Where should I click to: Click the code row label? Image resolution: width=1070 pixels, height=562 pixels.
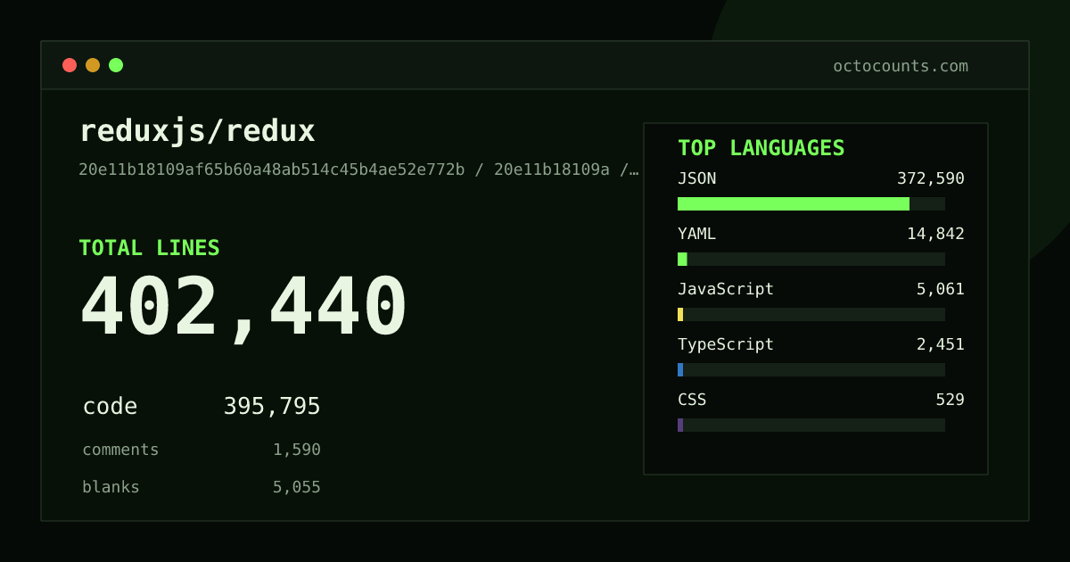pyautogui.click(x=110, y=407)
